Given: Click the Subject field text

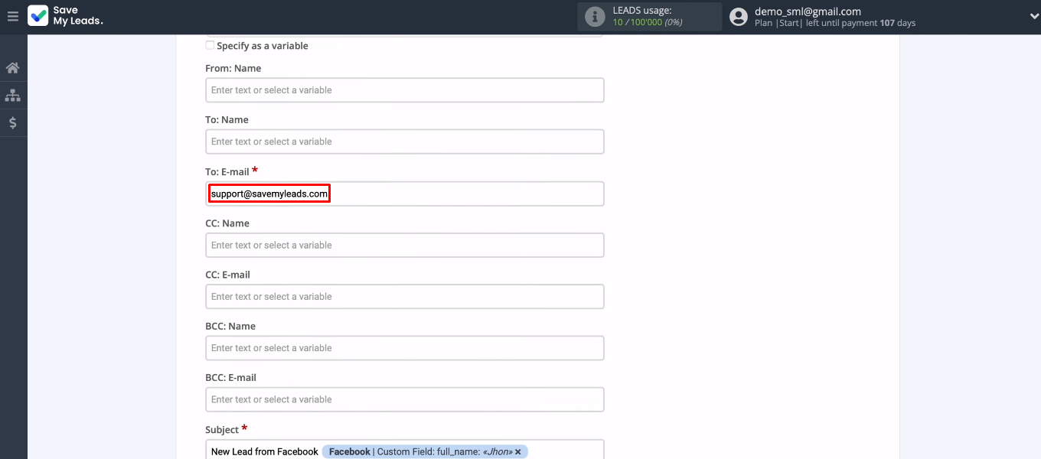Looking at the screenshot, I should [264, 452].
